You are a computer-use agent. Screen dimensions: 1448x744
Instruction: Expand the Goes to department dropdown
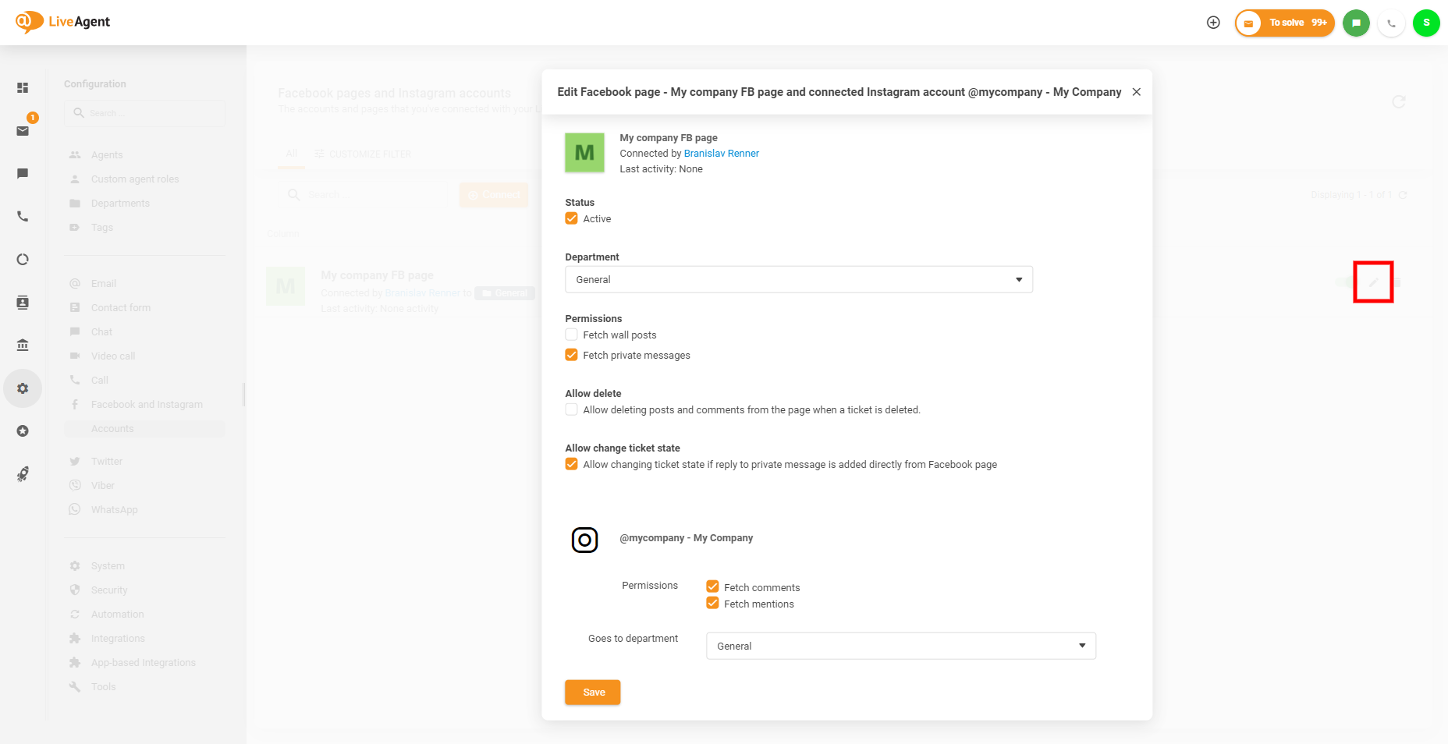[x=900, y=646]
